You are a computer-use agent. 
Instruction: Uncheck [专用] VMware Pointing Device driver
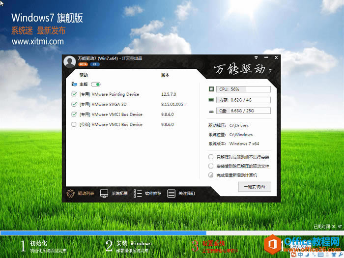pos(74,94)
